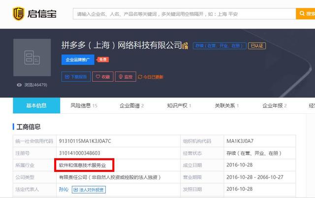Add company to favorites with 收藏
315x198 pixels.
[x=103, y=76]
